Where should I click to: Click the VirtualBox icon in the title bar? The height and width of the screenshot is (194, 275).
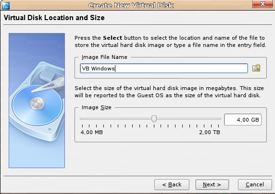click(x=6, y=5)
